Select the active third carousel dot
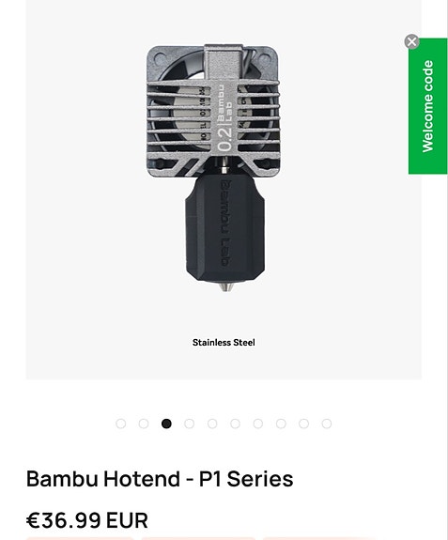The width and height of the screenshot is (448, 540). pos(166,424)
